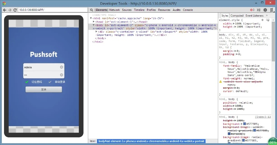Show the console drawer icon
This screenshot has height=145, width=277.
258,10
